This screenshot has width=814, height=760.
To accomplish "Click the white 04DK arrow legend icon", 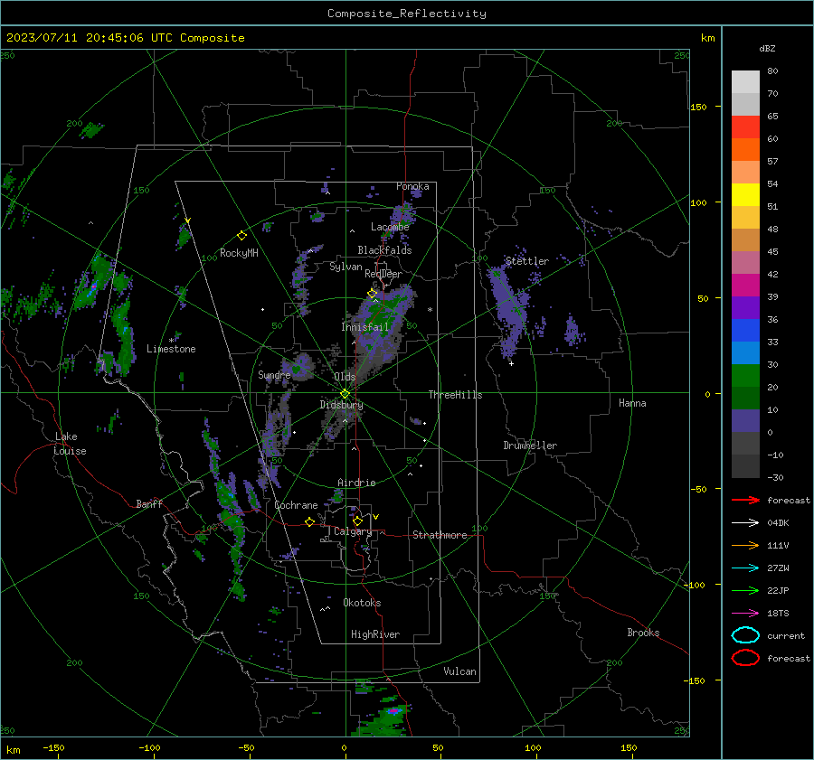I will click(x=745, y=522).
